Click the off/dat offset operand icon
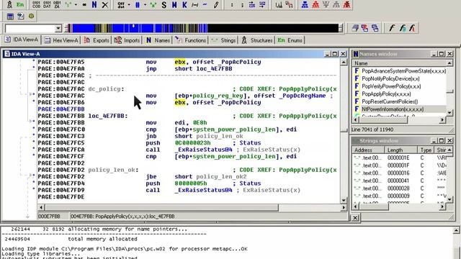Viewport: 461px width, 259px height. 121,4
